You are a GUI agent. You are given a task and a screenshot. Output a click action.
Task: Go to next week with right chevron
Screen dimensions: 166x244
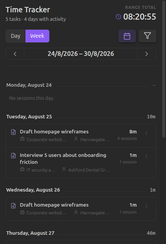tap(147, 54)
